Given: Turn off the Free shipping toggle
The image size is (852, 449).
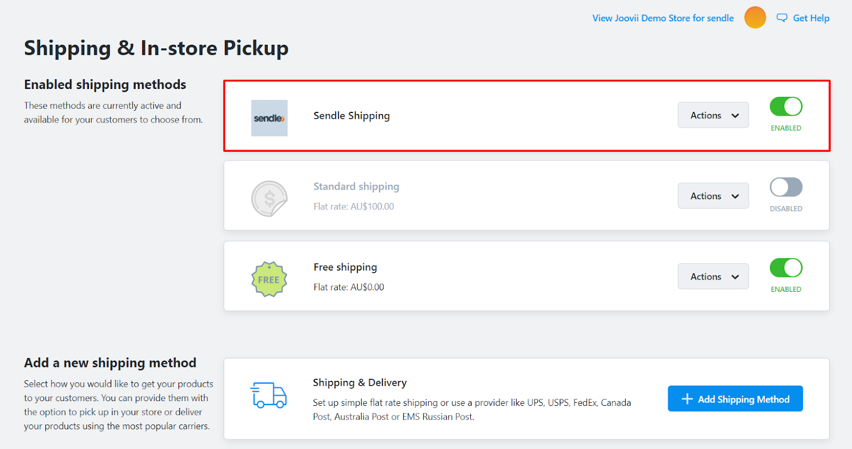Looking at the screenshot, I should tap(786, 267).
